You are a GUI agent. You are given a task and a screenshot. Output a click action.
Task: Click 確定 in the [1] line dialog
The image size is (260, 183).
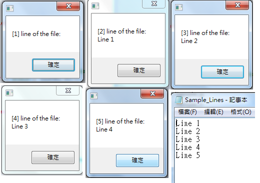[x=53, y=65]
